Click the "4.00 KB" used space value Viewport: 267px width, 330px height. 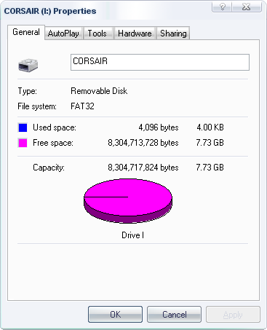[210, 127]
